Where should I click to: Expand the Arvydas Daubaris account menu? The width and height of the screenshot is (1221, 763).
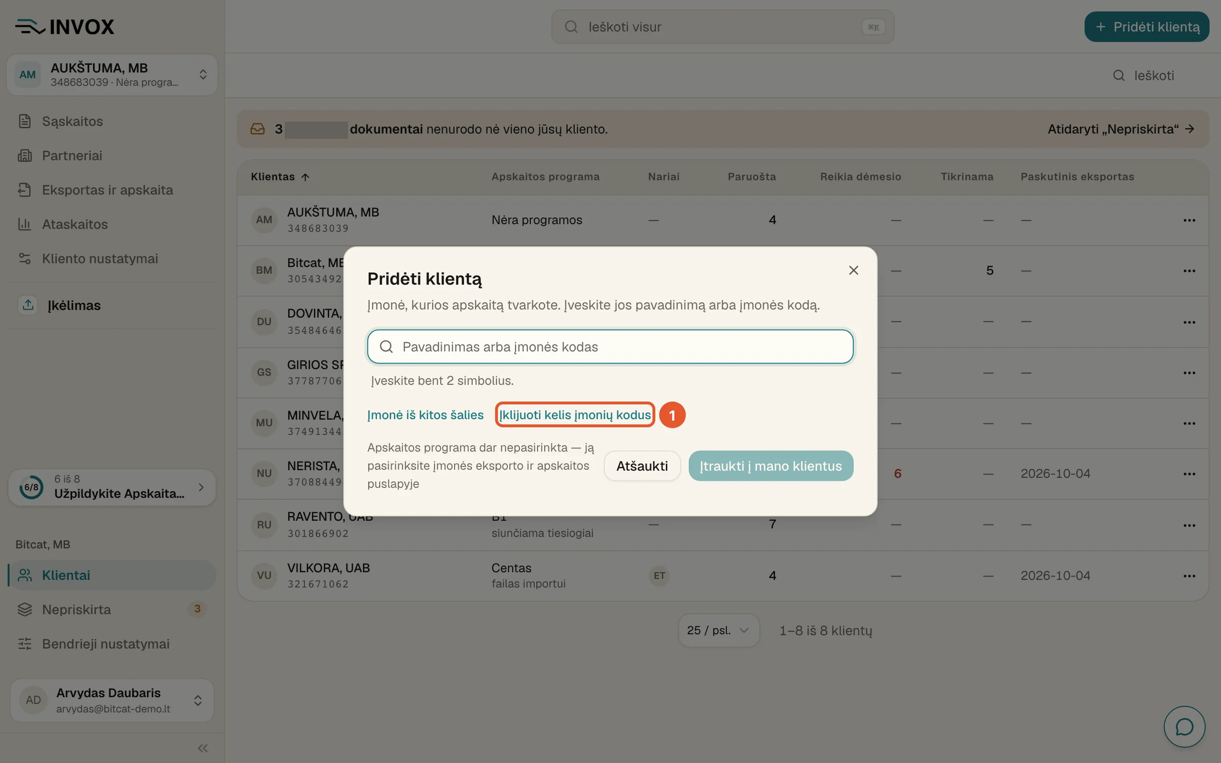[x=198, y=701]
